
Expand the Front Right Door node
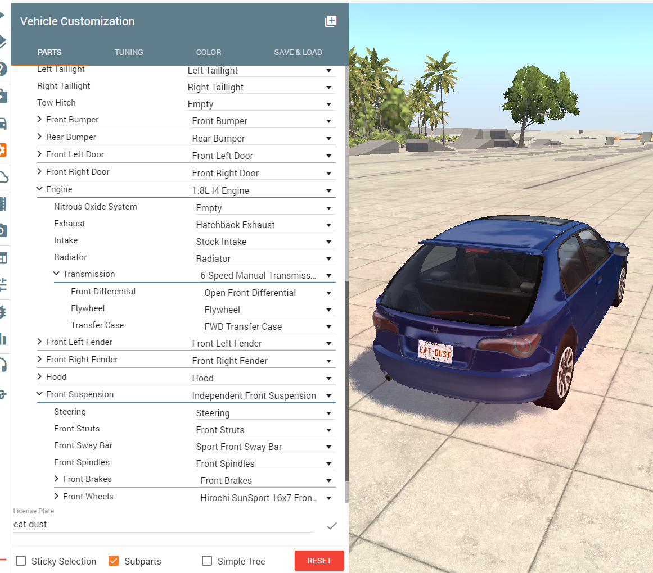pos(39,171)
